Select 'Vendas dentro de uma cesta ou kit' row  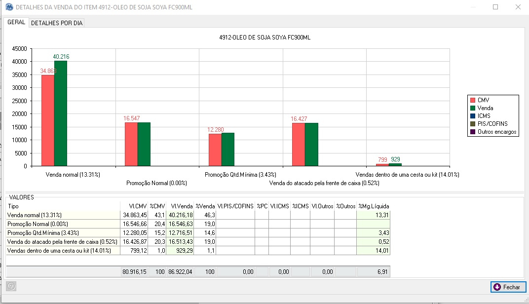[198, 250]
